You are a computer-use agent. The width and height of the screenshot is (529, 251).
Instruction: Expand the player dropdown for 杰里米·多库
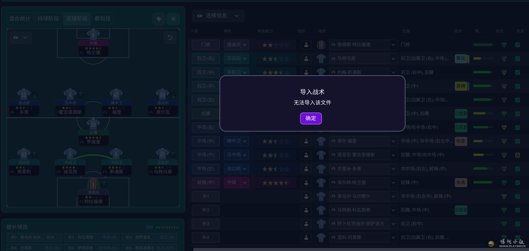pyautogui.click(x=393, y=169)
